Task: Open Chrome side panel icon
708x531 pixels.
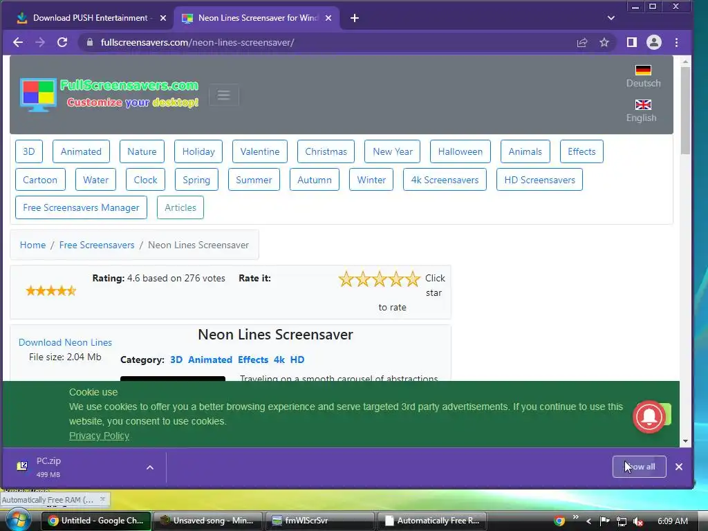Action: click(632, 42)
